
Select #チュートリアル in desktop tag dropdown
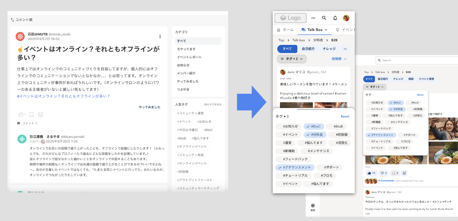379,141
